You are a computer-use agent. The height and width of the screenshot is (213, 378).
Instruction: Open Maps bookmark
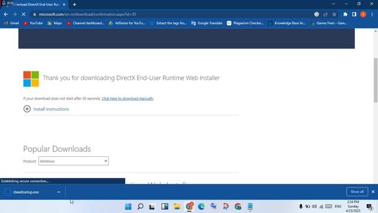[55, 23]
